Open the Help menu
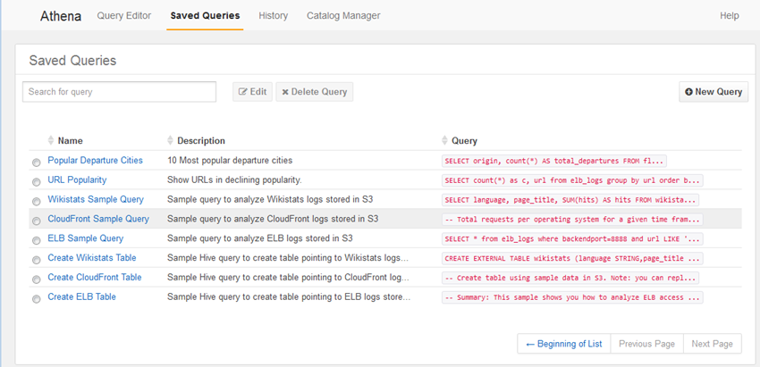Screen dimensions: 760x367 729,16
